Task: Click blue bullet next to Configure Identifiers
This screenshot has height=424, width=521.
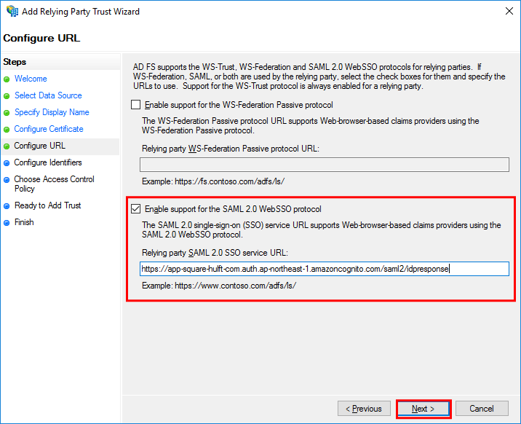Action: pyautogui.click(x=7, y=163)
